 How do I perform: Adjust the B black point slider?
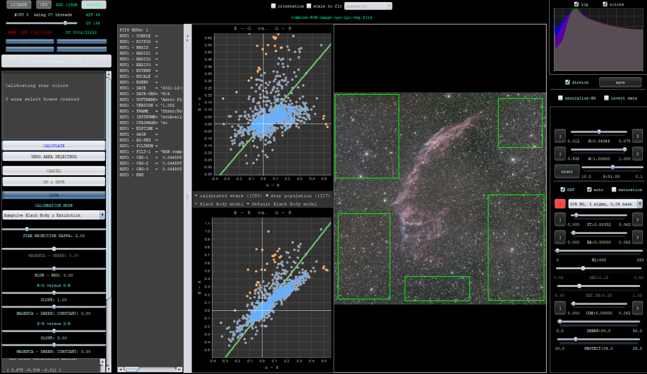pos(599,132)
